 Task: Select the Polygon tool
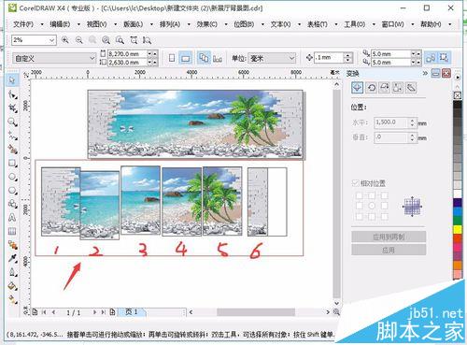pos(12,191)
